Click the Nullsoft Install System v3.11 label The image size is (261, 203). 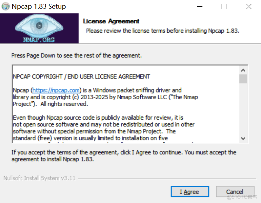pos(39,178)
